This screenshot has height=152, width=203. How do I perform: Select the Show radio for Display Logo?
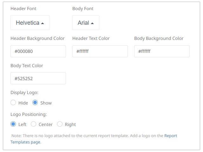35,103
